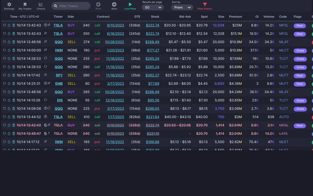313x196 pixels.
Task: Open calculator for TSLA 410 call row
Action: [x=14, y=117]
